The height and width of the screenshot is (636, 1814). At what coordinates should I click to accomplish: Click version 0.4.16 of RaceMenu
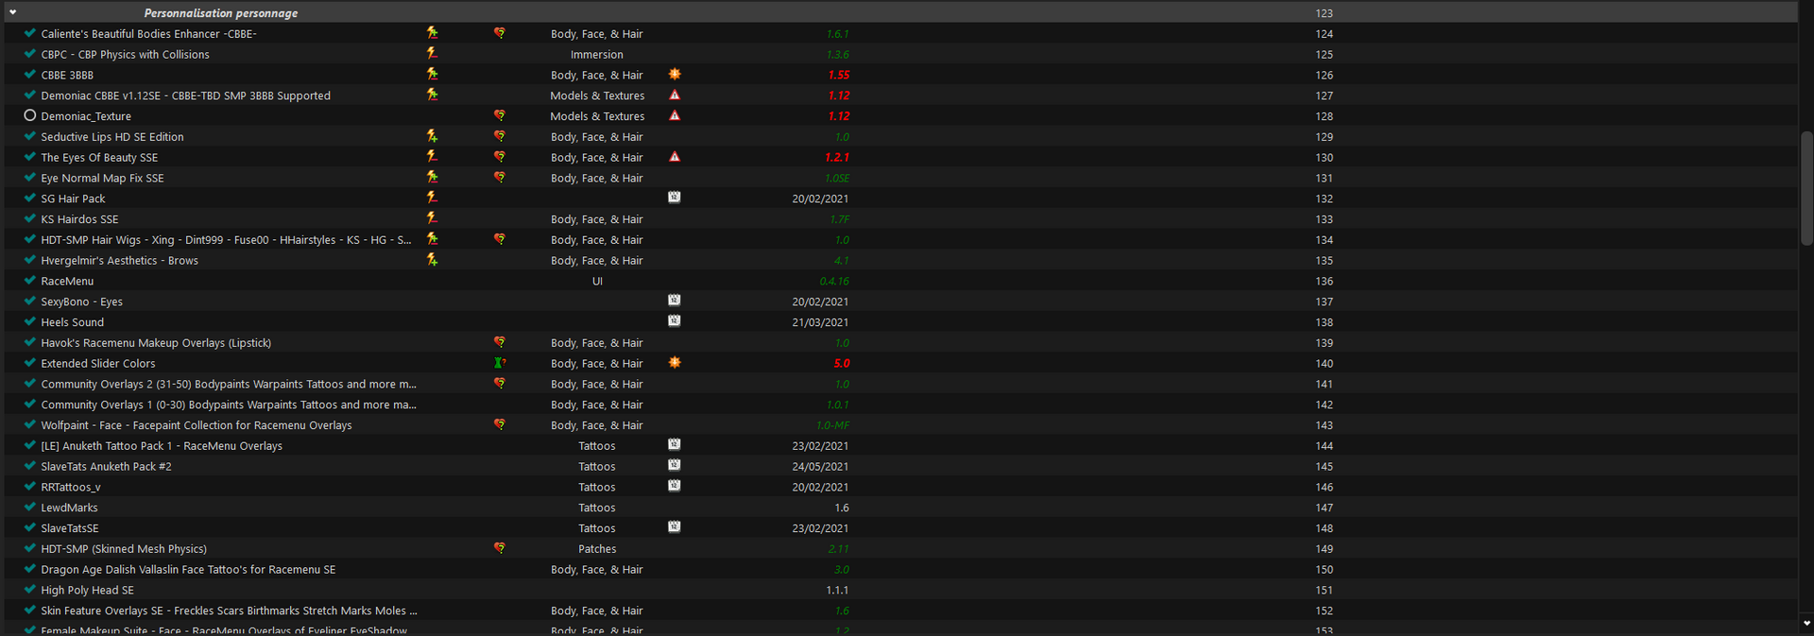[834, 282]
